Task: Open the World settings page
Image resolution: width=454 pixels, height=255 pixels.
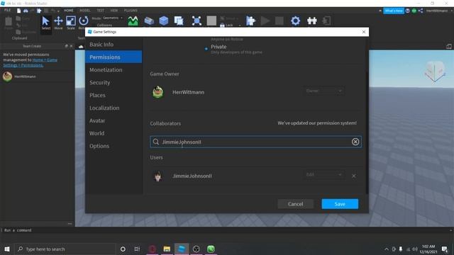Action: tap(113, 133)
